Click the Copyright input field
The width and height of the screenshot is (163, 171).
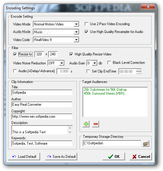click(42, 116)
